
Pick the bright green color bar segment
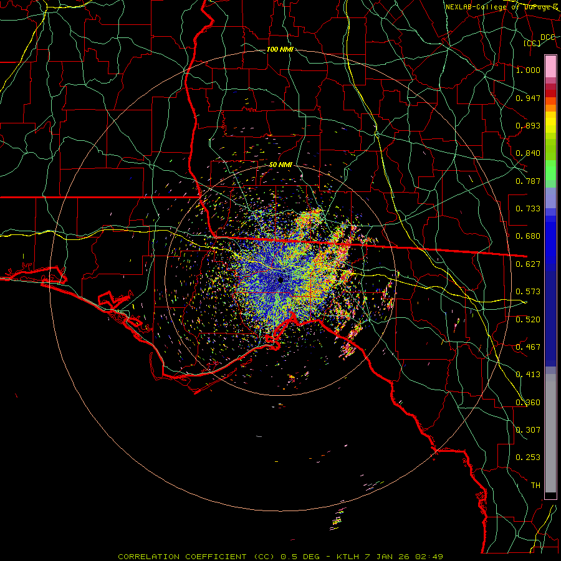pos(550,170)
